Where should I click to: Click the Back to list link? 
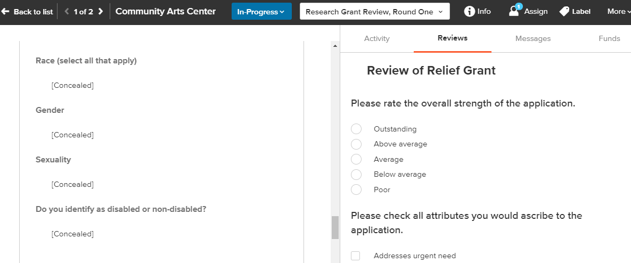(x=33, y=12)
